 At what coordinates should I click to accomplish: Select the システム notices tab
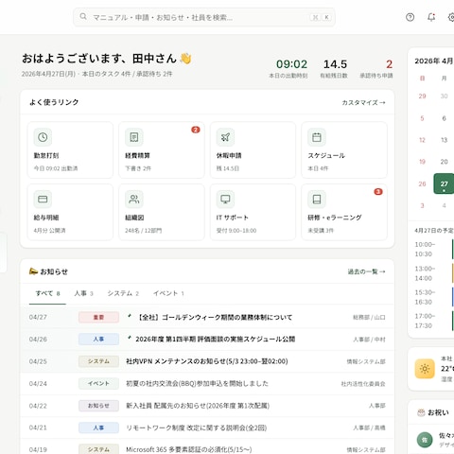[123, 293]
